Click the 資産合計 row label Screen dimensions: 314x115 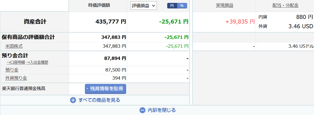[x=35, y=22]
